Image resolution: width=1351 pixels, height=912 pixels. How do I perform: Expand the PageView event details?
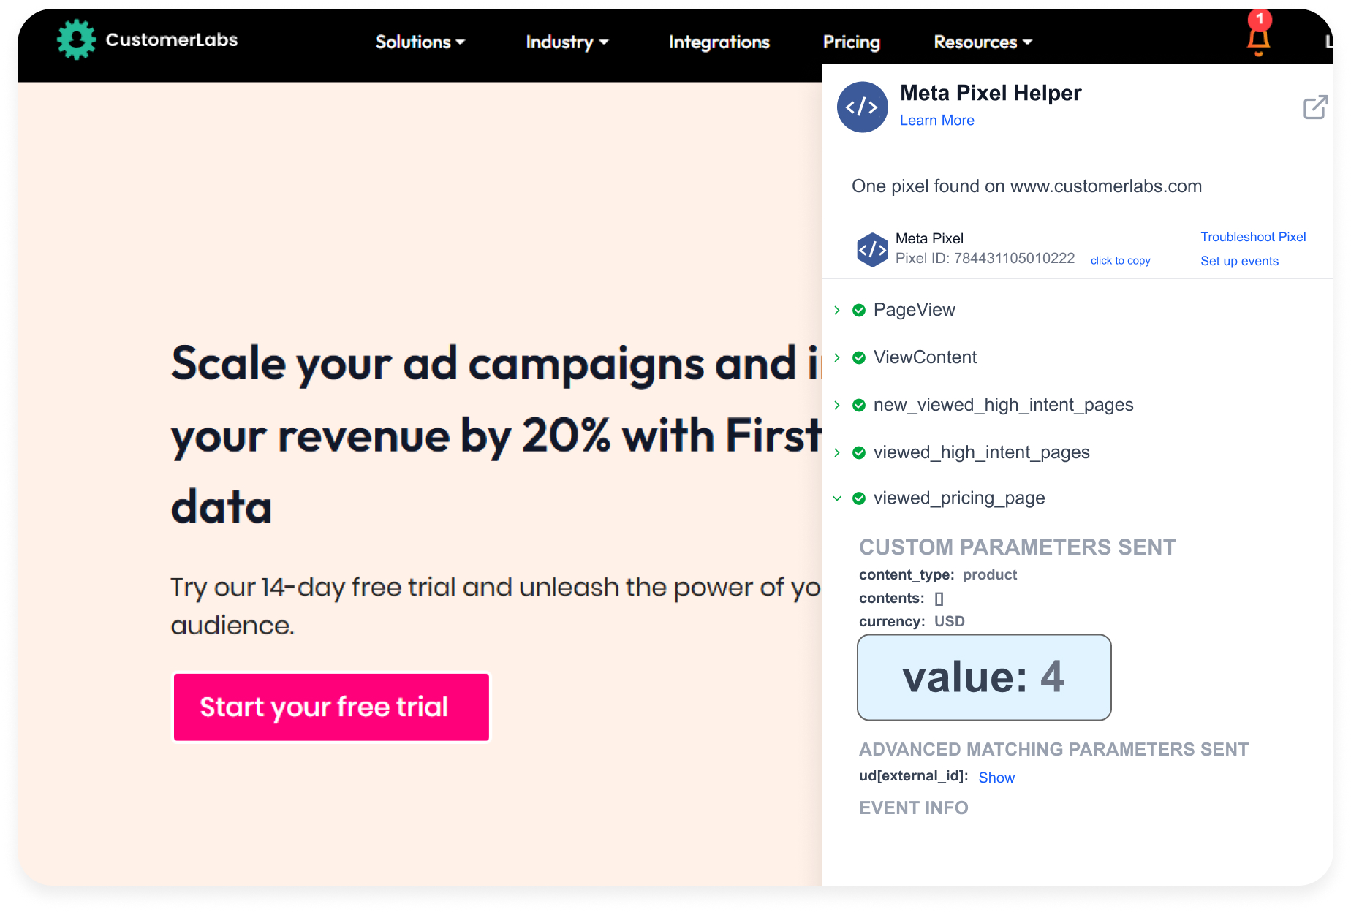coord(836,310)
